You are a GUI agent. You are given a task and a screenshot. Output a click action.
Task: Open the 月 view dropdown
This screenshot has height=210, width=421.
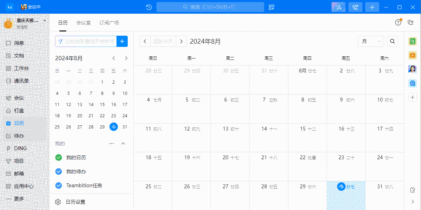371,41
